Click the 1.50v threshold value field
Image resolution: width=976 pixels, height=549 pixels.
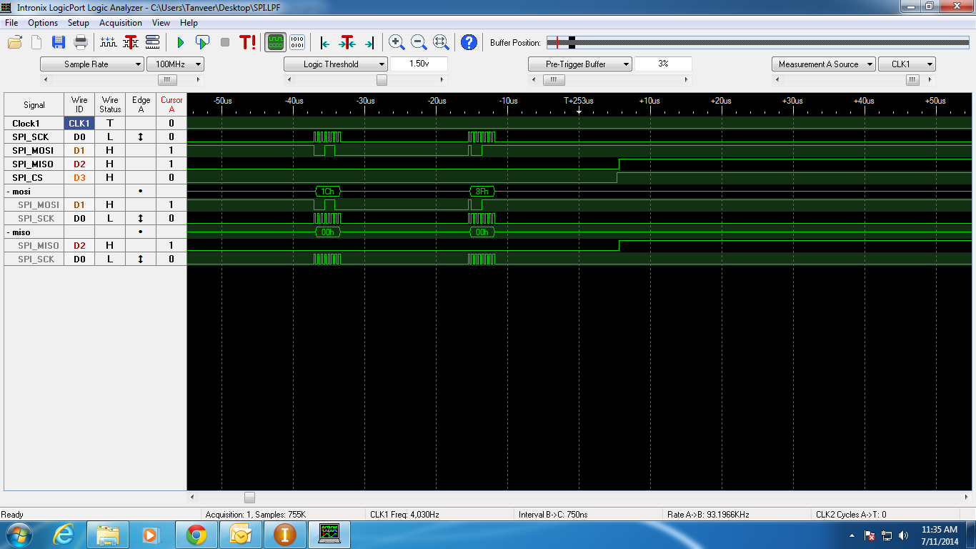419,64
